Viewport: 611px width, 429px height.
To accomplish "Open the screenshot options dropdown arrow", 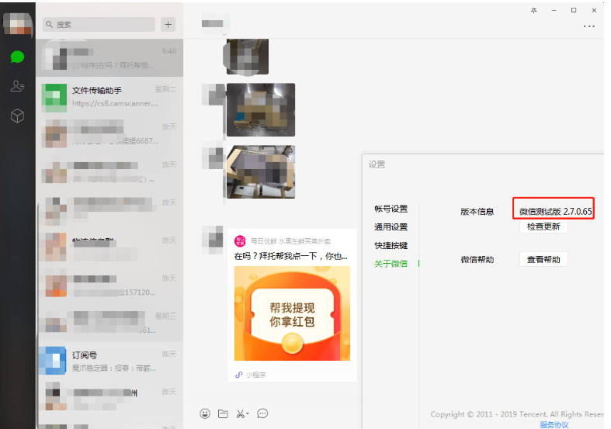I will pos(248,413).
